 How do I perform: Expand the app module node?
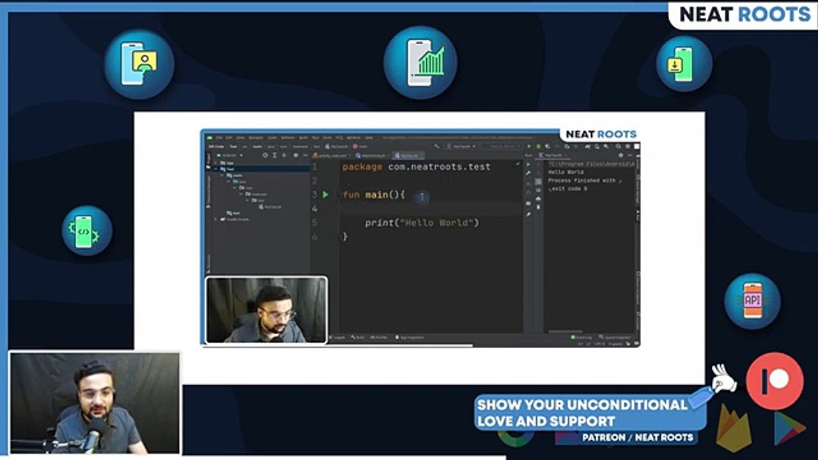[217, 163]
